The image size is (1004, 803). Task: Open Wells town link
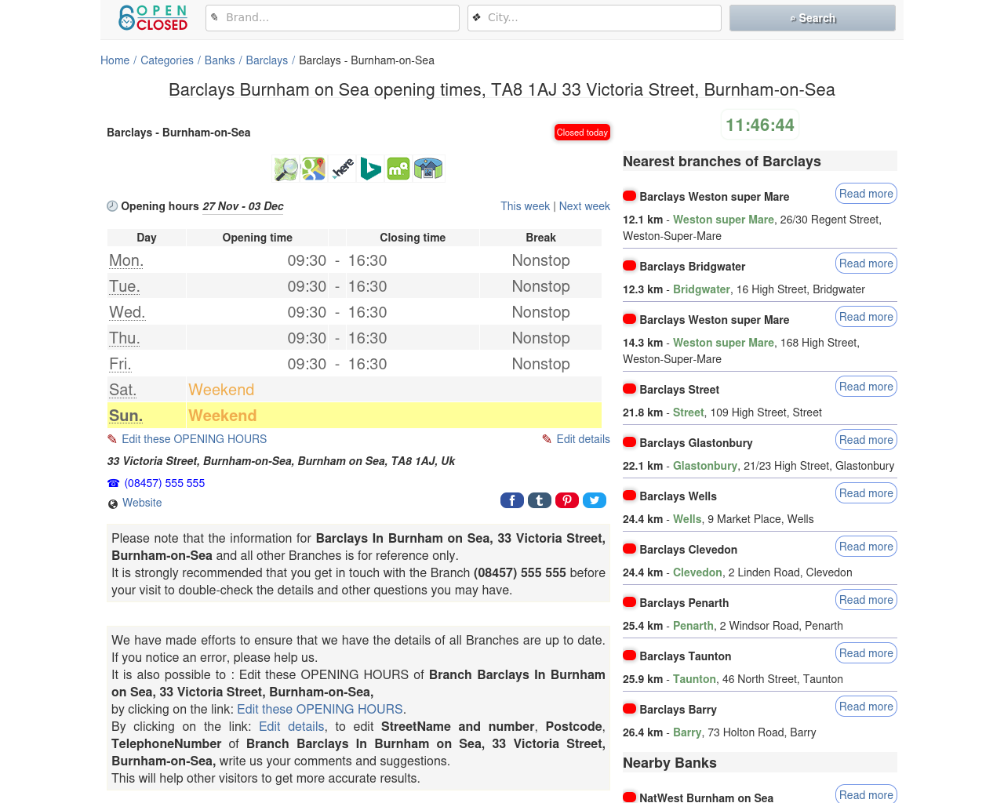pyautogui.click(x=687, y=519)
